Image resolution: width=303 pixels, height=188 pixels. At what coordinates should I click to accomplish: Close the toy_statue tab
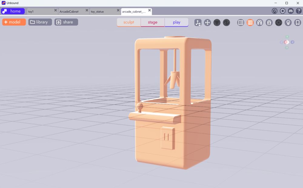(x=118, y=10)
